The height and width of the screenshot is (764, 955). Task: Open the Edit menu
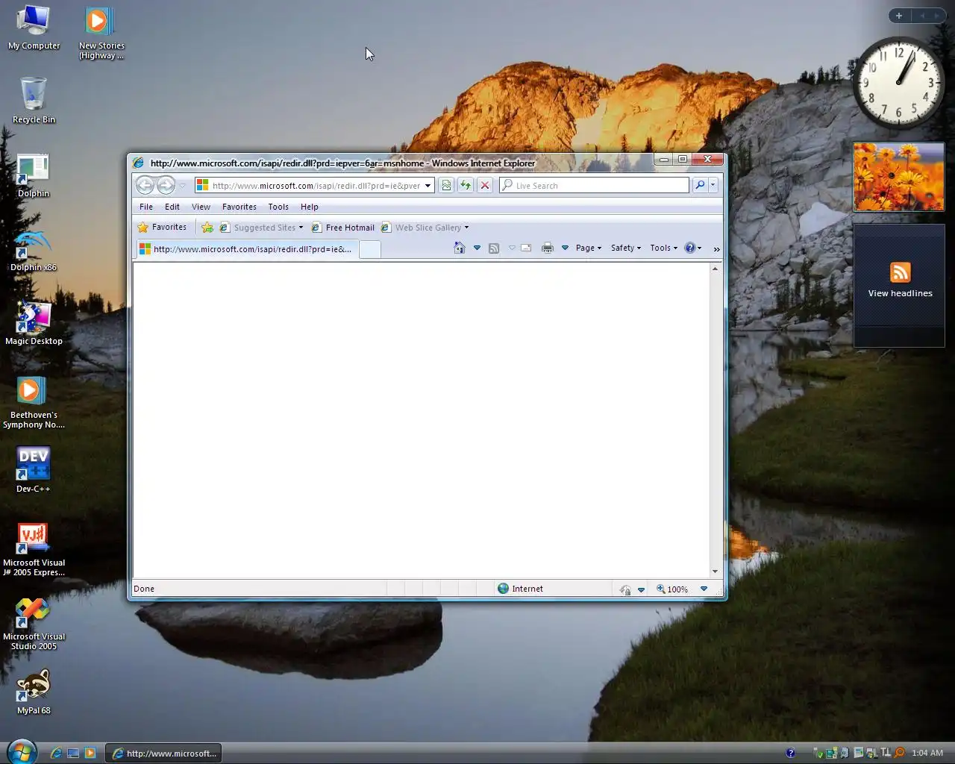(x=172, y=207)
